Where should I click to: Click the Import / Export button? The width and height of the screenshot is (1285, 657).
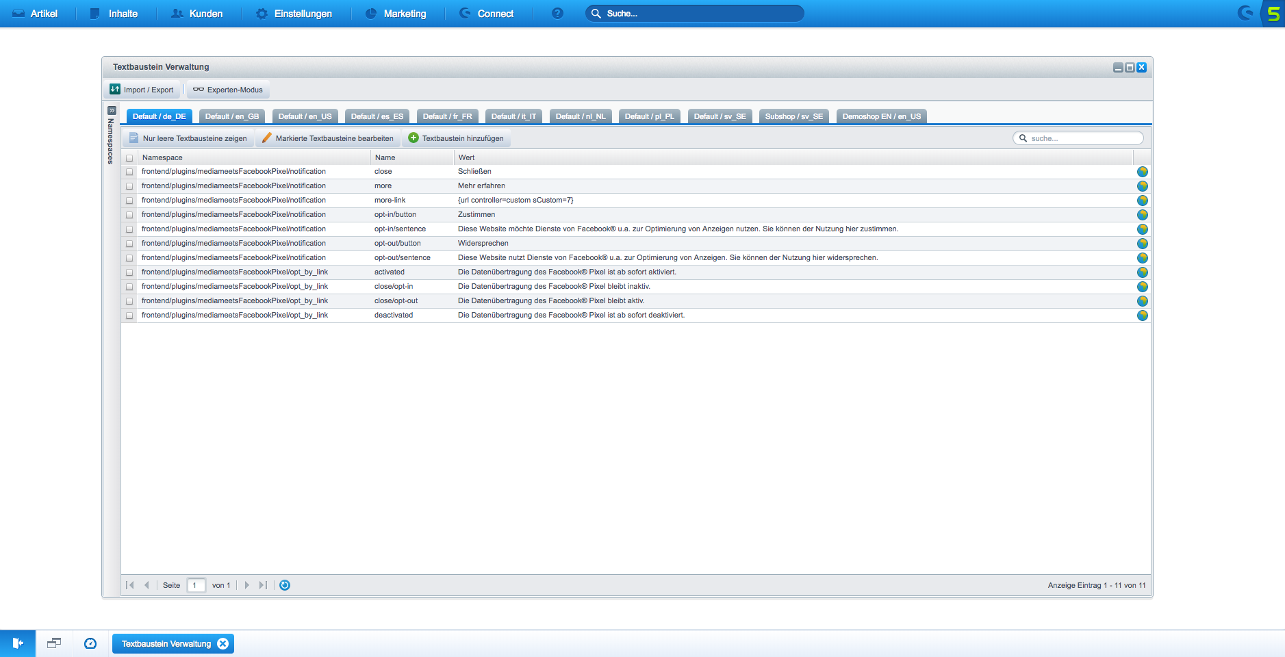coord(142,90)
